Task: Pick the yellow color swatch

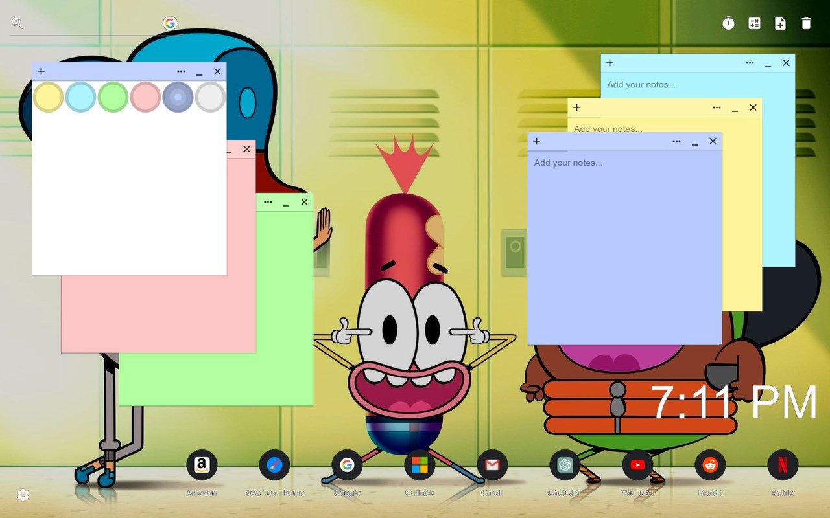Action: click(x=48, y=97)
